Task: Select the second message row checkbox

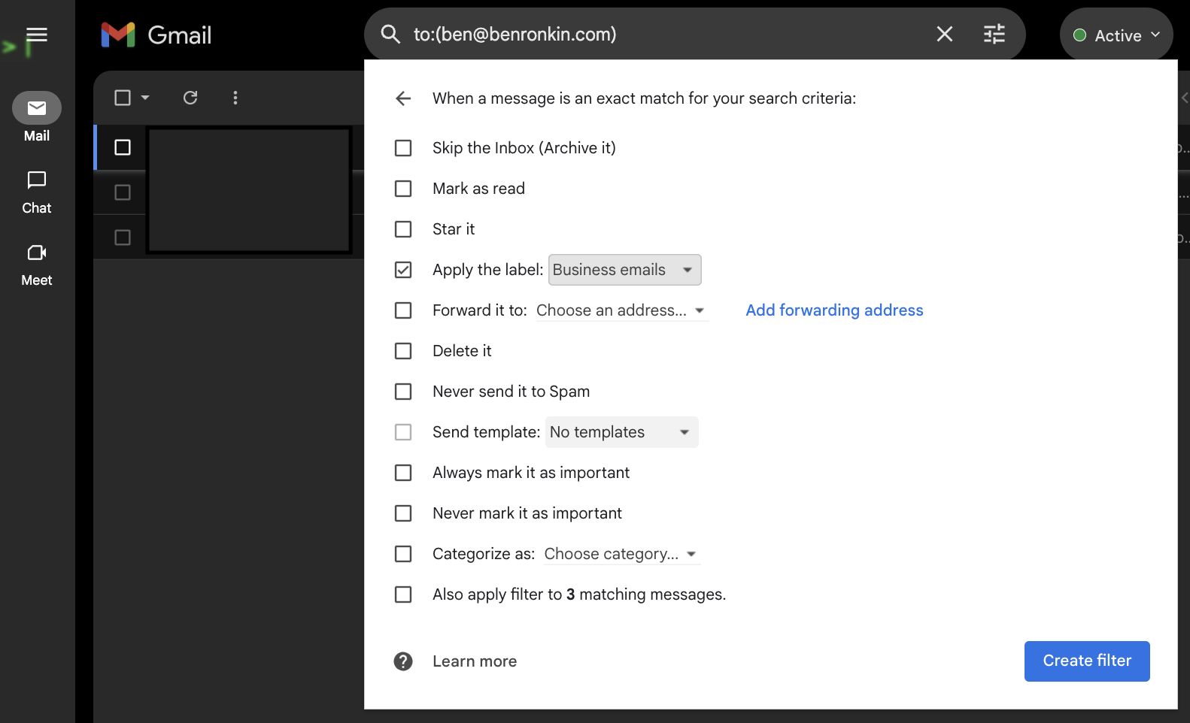Action: pos(123,192)
